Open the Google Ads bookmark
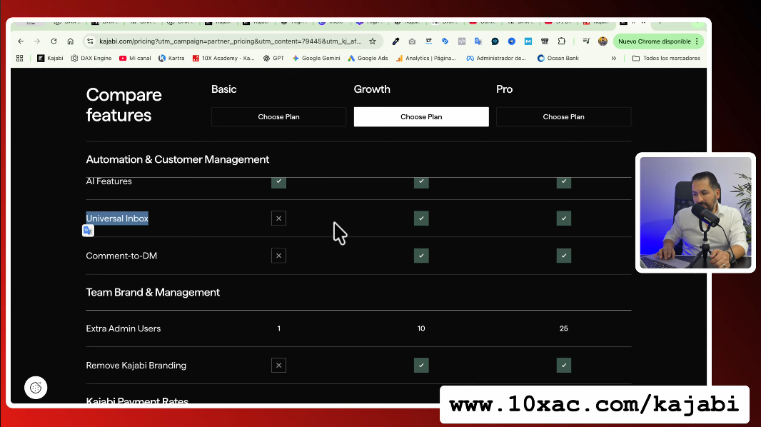Image resolution: width=761 pixels, height=427 pixels. point(368,59)
